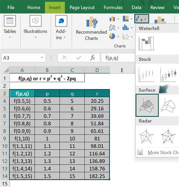Image resolution: width=179 pixels, height=187 pixels.
Task: Switch to the Page Layout tab
Action: [82, 8]
